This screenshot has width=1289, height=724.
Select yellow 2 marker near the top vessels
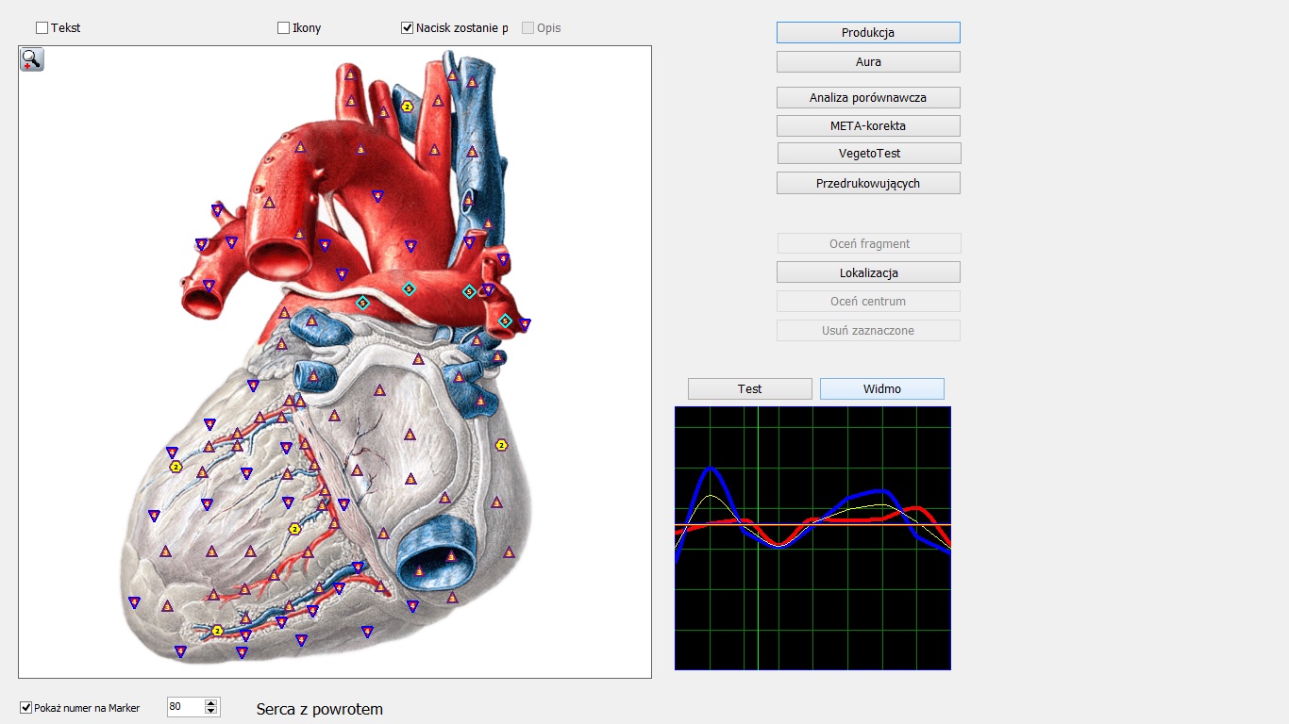coord(408,107)
